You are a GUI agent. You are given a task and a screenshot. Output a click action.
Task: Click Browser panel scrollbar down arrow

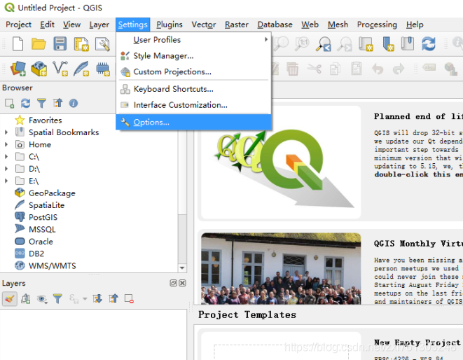pos(182,268)
